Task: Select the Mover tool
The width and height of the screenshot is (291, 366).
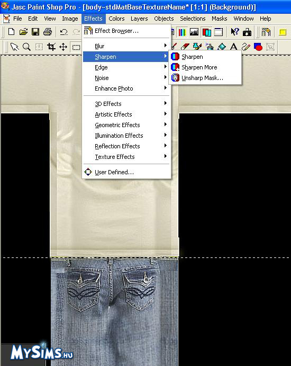Action: (63, 47)
